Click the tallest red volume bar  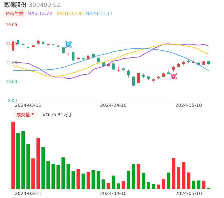[13, 155]
